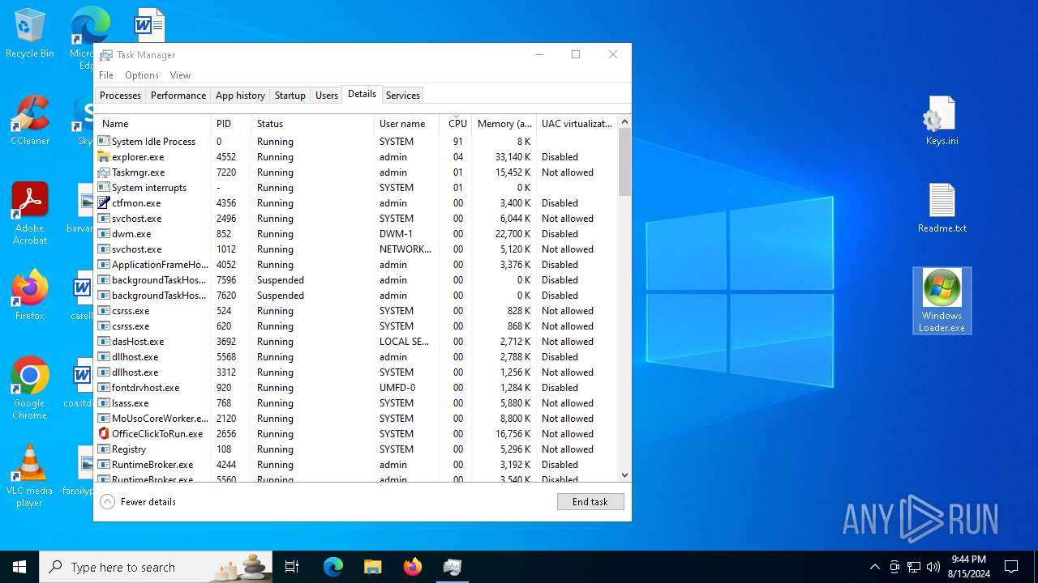Image resolution: width=1038 pixels, height=583 pixels.
Task: Select the ApplicationFrameHost process row
Action: point(357,265)
